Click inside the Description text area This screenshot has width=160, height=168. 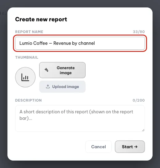pyautogui.click(x=80, y=118)
